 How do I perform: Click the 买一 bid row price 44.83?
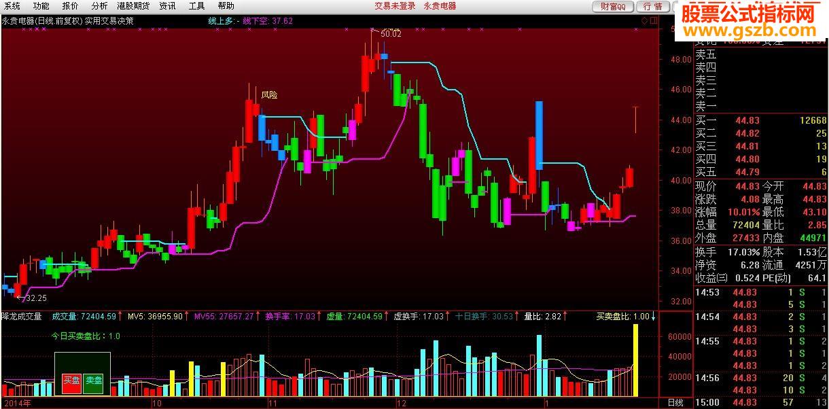coord(747,120)
